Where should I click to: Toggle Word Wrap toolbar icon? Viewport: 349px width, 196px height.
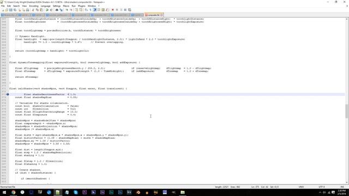tap(86, 10)
